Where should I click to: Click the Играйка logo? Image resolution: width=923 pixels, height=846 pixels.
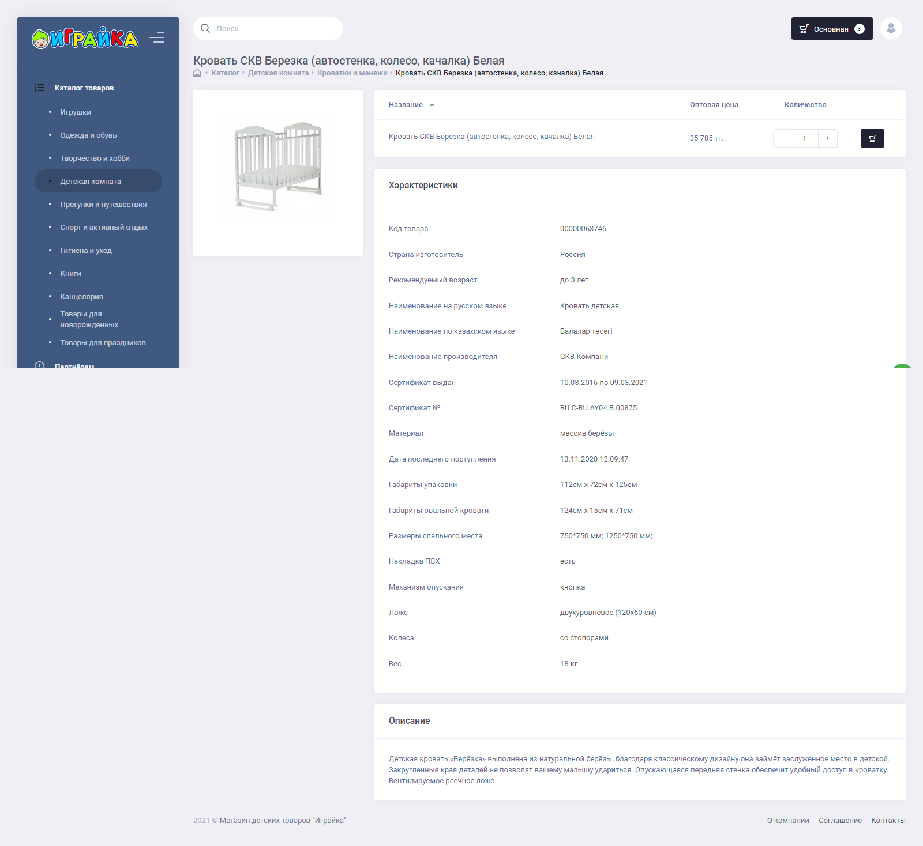pyautogui.click(x=85, y=38)
